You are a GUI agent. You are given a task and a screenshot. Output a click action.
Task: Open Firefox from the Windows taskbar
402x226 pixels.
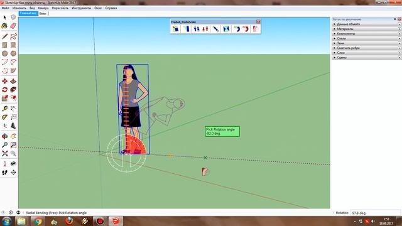click(x=69, y=221)
